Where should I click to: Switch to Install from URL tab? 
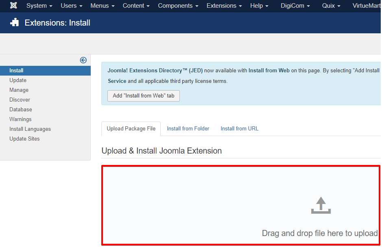[x=239, y=129]
